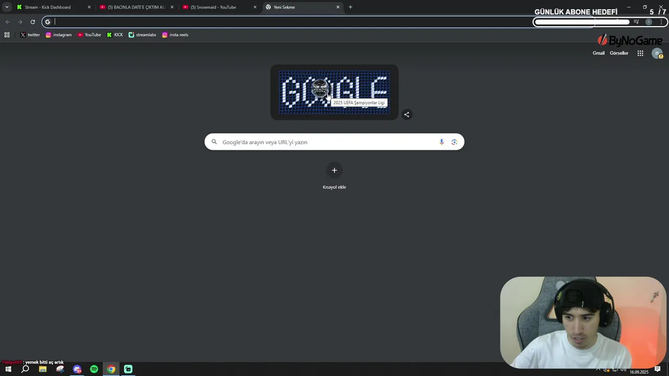Open the twitter bookmark
The image size is (669, 376).
[x=30, y=35]
